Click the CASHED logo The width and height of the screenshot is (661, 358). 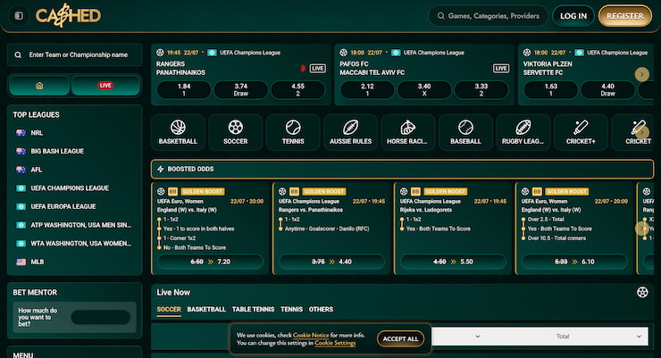[68, 15]
